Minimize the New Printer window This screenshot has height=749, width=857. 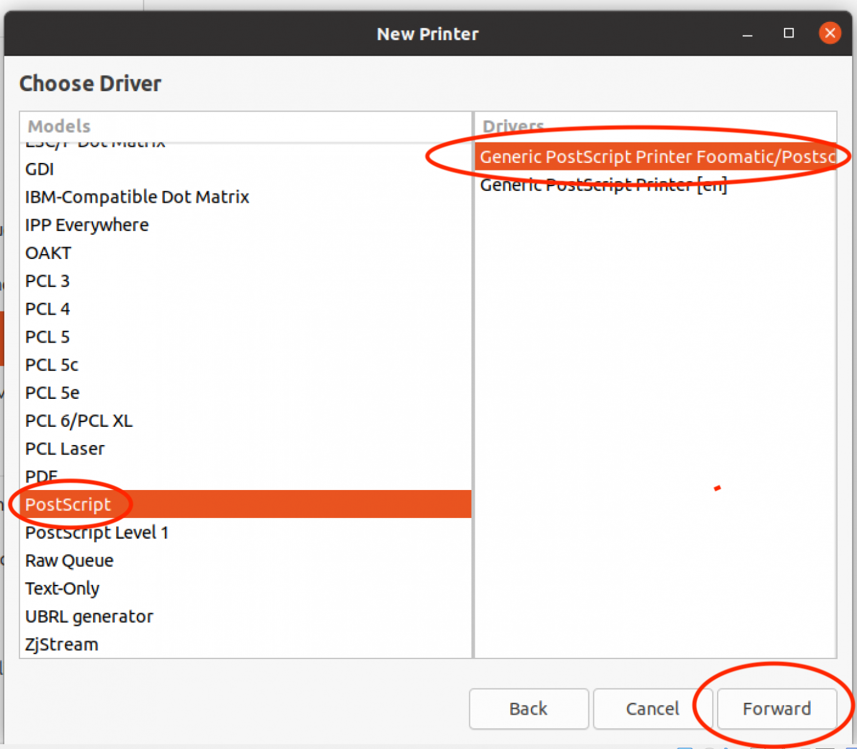click(747, 34)
